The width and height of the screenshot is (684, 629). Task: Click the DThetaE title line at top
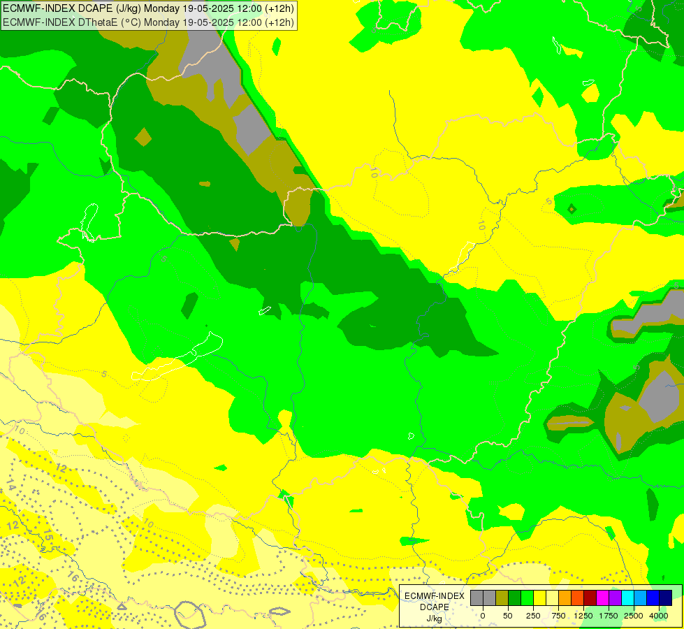[x=148, y=22]
